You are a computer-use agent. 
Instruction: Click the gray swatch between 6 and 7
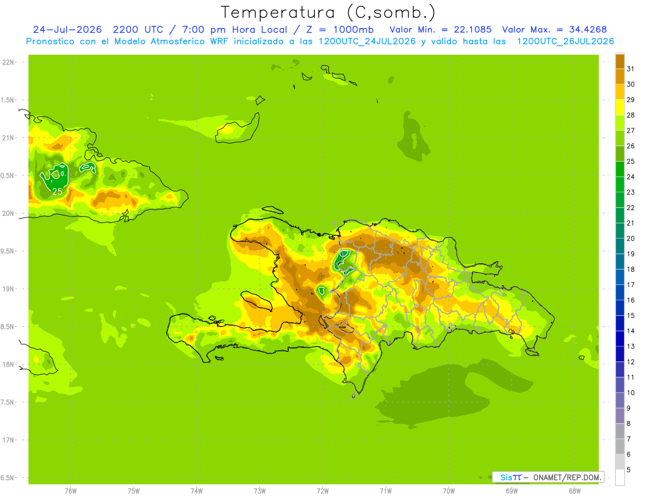coord(620,446)
